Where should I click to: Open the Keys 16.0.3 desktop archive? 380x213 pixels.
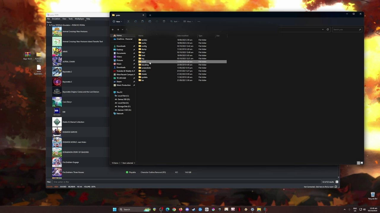[x=28, y=56]
